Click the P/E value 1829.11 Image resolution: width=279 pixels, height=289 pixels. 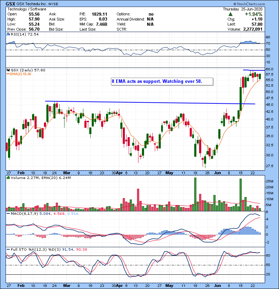[x=99, y=14]
